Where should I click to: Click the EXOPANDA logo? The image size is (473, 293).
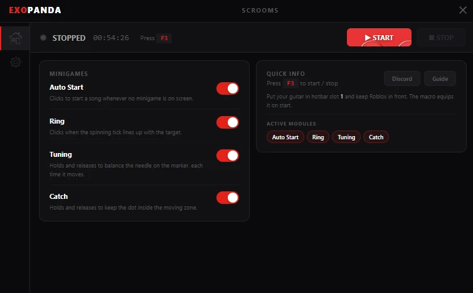tap(35, 10)
